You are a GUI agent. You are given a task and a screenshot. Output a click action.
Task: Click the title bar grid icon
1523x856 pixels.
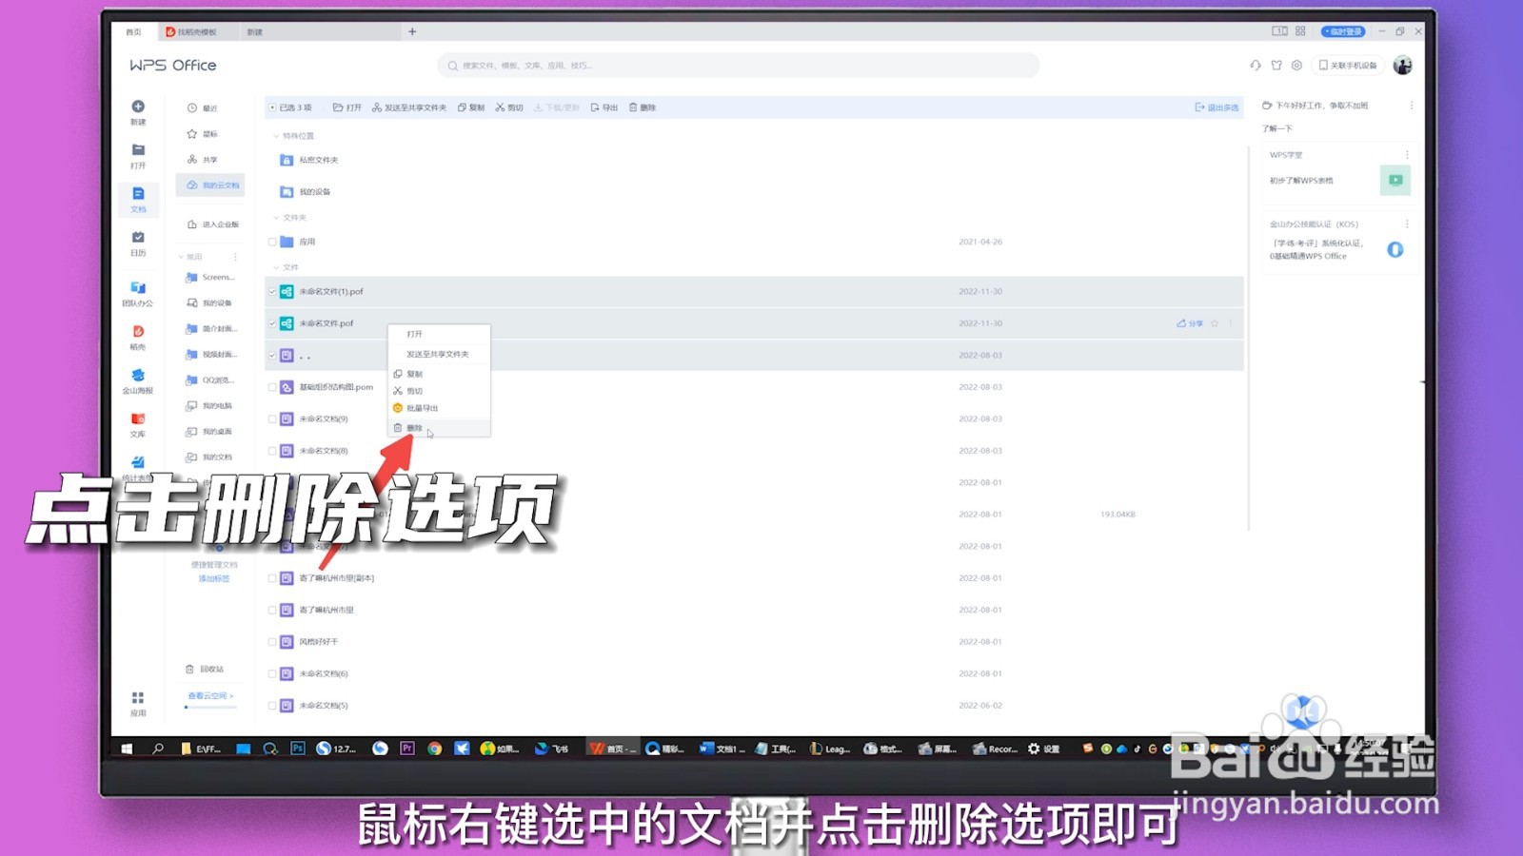(x=1300, y=31)
